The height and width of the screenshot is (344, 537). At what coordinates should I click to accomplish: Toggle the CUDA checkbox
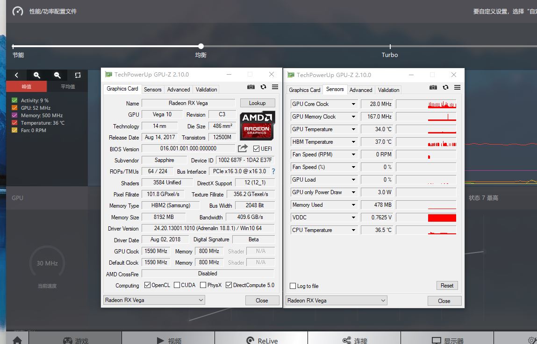[x=177, y=285]
